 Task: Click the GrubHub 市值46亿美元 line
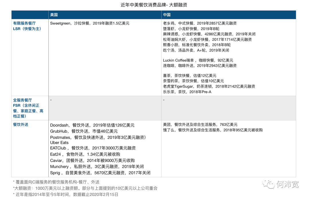pos(84,131)
